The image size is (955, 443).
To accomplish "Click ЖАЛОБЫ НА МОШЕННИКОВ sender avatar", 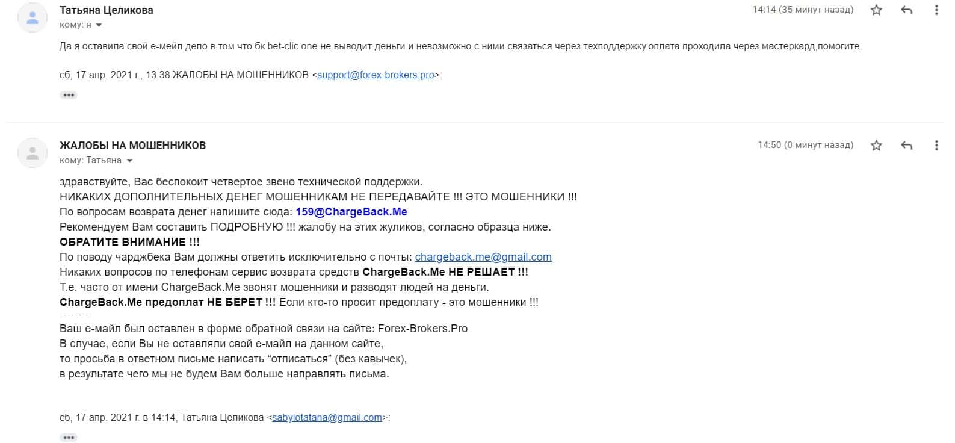I will point(32,153).
